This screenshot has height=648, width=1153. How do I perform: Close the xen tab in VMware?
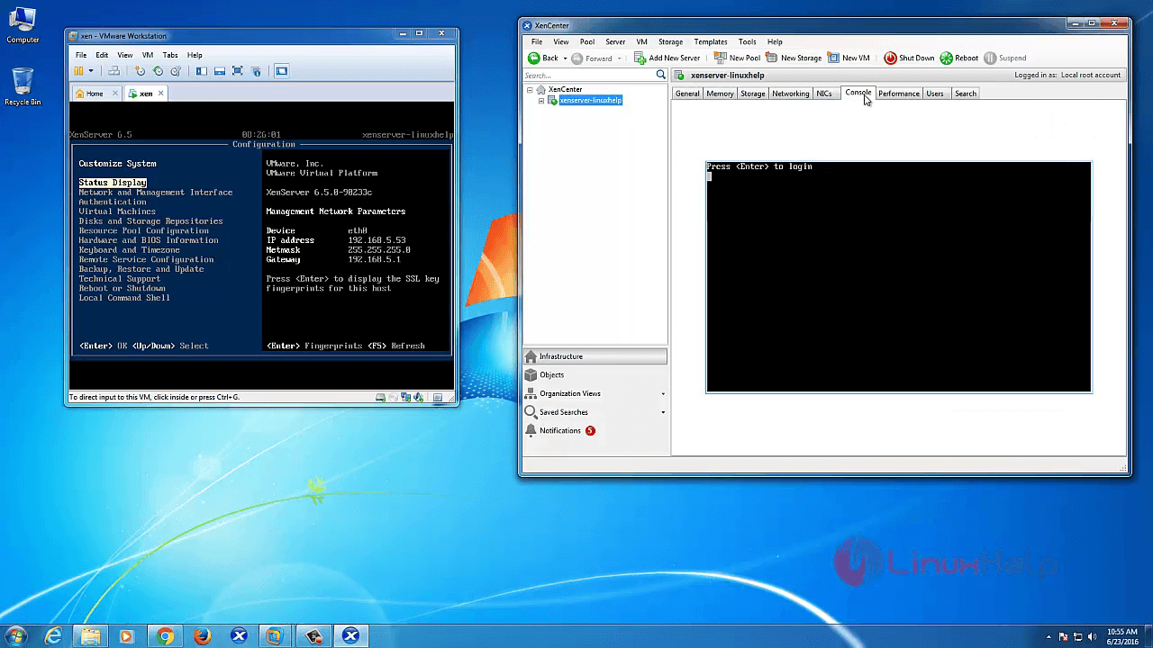point(159,94)
